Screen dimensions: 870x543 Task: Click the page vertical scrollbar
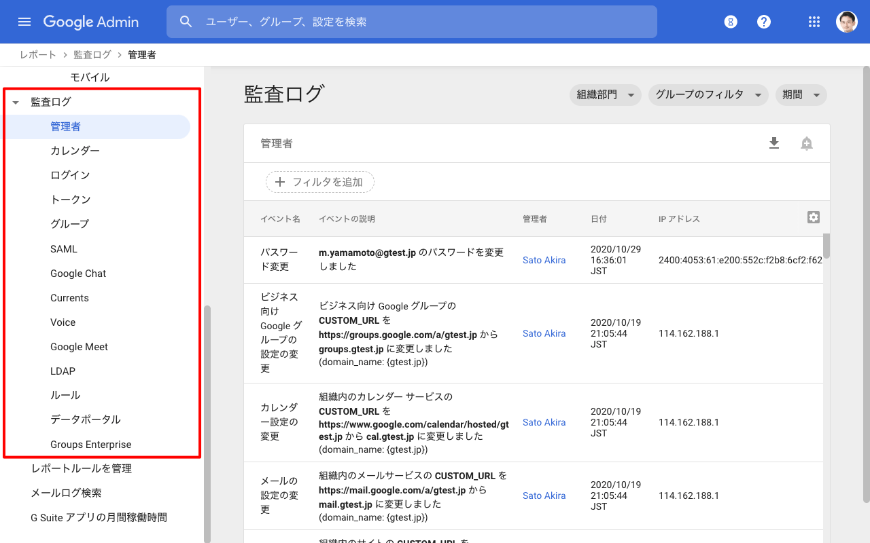(866, 285)
